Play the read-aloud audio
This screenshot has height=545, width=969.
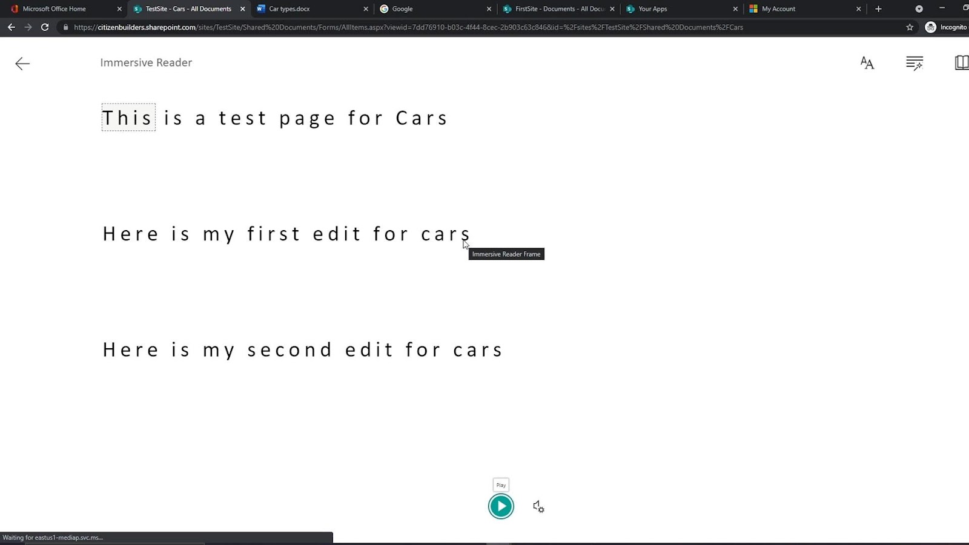[501, 506]
